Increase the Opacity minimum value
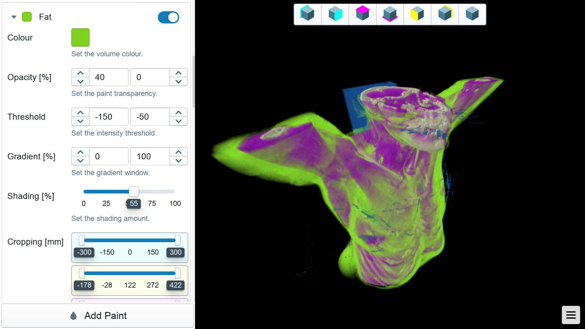This screenshot has width=585, height=329. coord(80,73)
